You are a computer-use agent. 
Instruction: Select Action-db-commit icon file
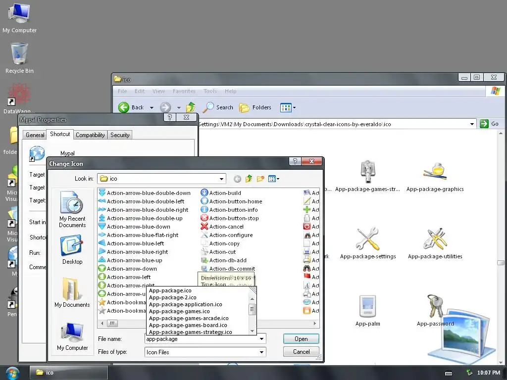[x=228, y=269]
